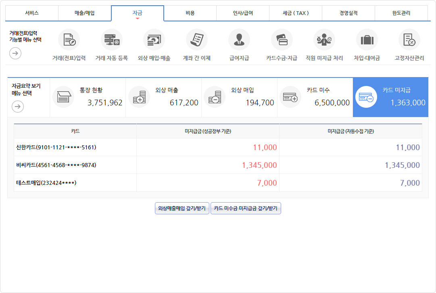Click the 자동수집 11,000 amount for 신한카드
436x293 pixels.
(408, 147)
